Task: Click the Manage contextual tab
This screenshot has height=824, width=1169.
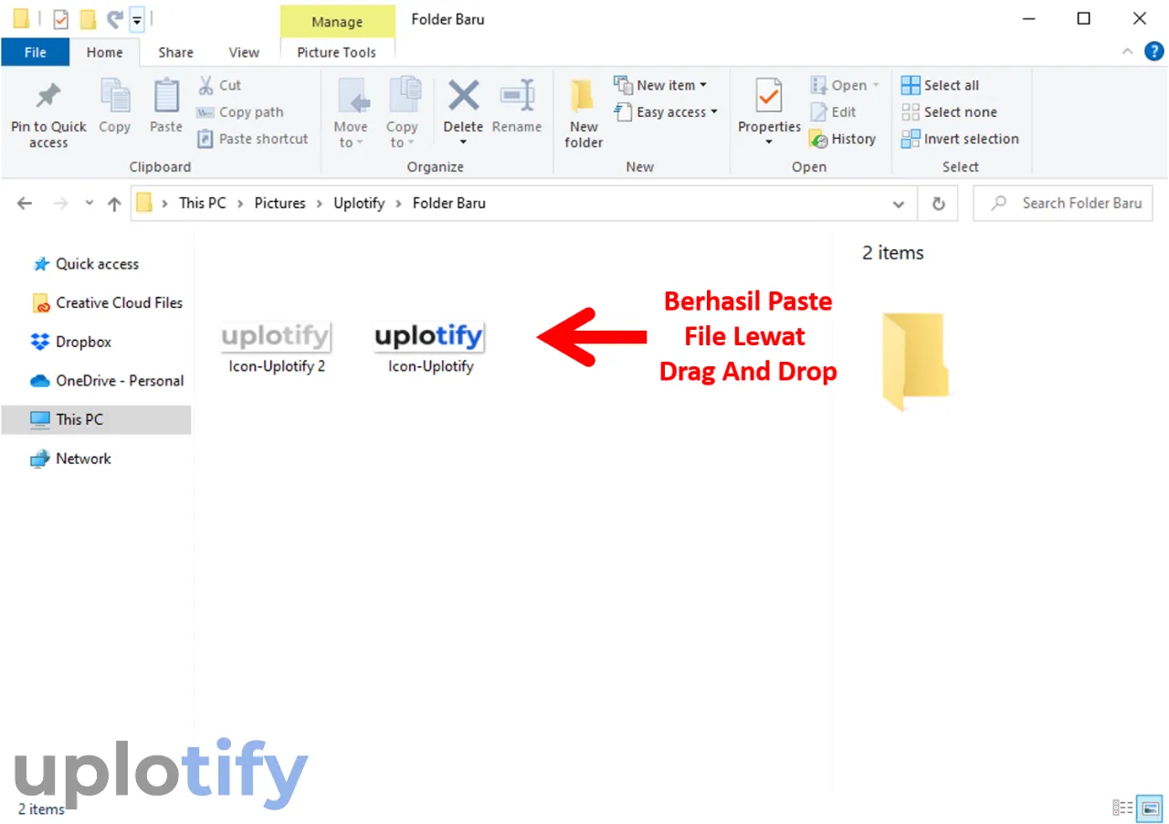Action: (x=337, y=22)
